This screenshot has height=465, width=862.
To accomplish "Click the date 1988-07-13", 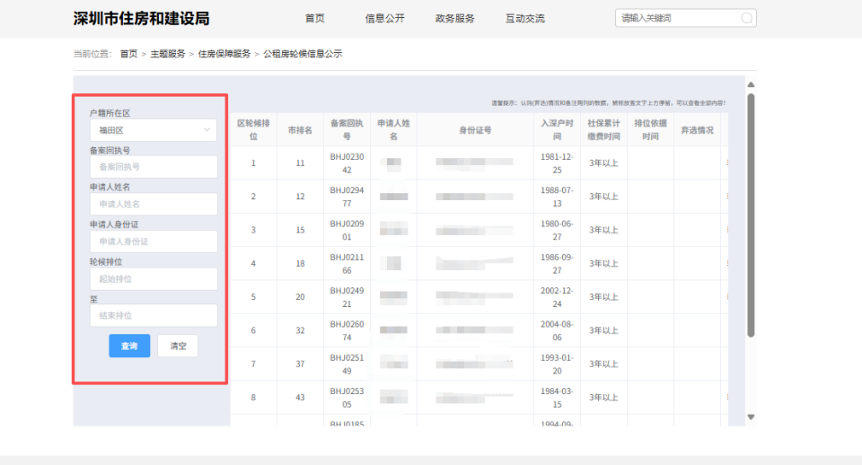I will [557, 197].
